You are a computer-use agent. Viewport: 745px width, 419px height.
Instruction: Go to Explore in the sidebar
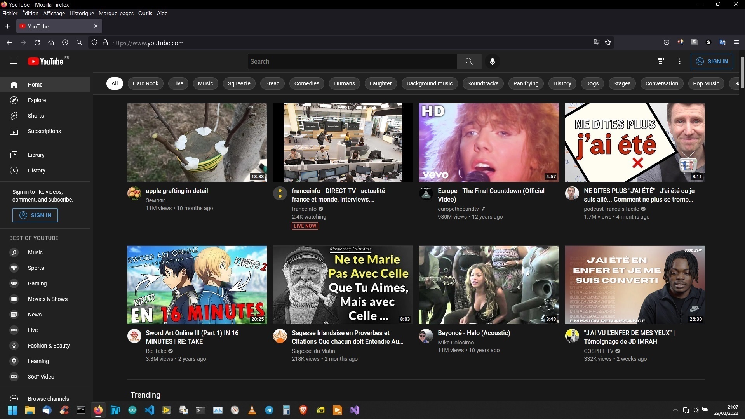coord(45,100)
